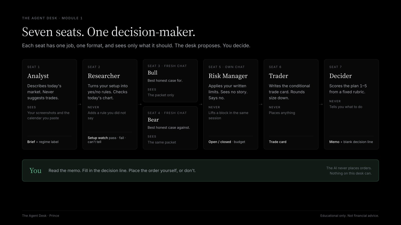
Task: Click the Analyst card title
Action: click(x=38, y=76)
